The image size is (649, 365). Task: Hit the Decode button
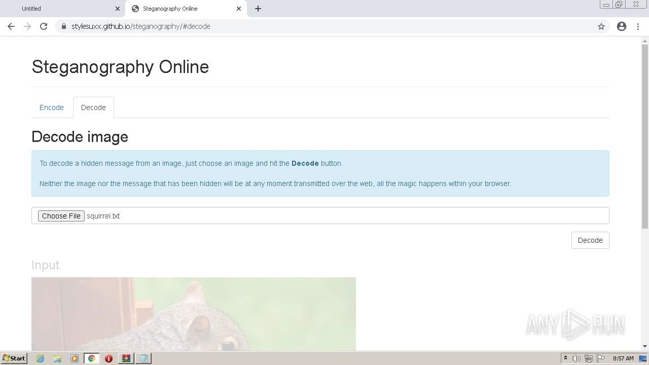click(590, 240)
